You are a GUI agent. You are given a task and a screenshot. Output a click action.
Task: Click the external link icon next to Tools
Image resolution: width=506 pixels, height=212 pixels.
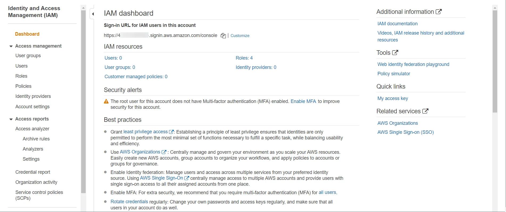[x=395, y=52]
